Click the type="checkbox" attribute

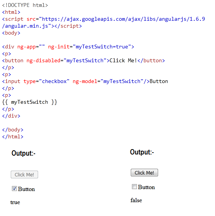(x=47, y=81)
